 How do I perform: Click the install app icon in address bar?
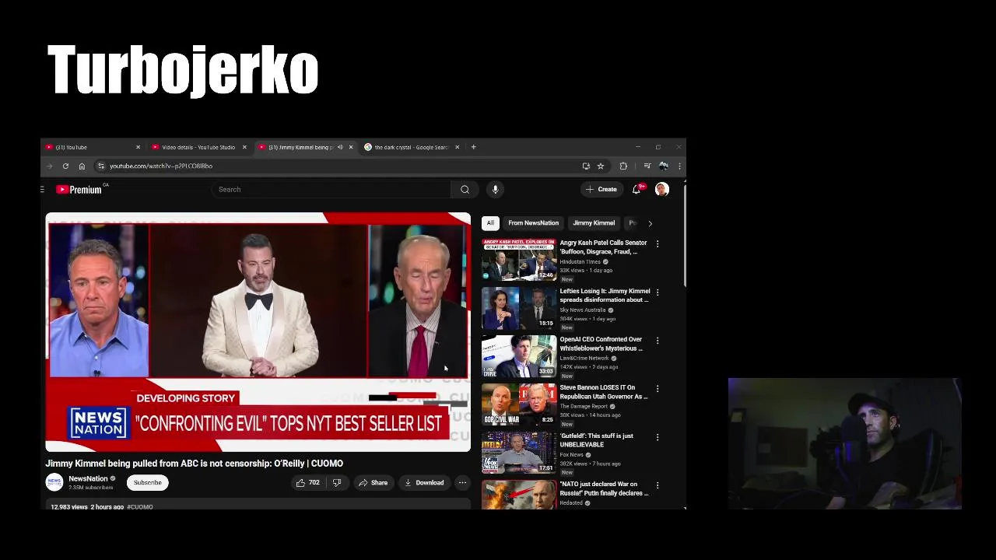[586, 166]
